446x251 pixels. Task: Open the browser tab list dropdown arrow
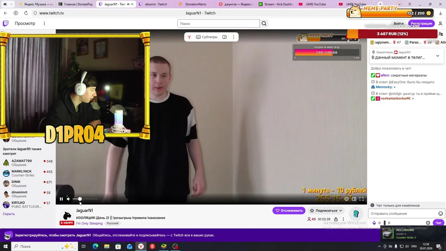pyautogui.click(x=11, y=4)
